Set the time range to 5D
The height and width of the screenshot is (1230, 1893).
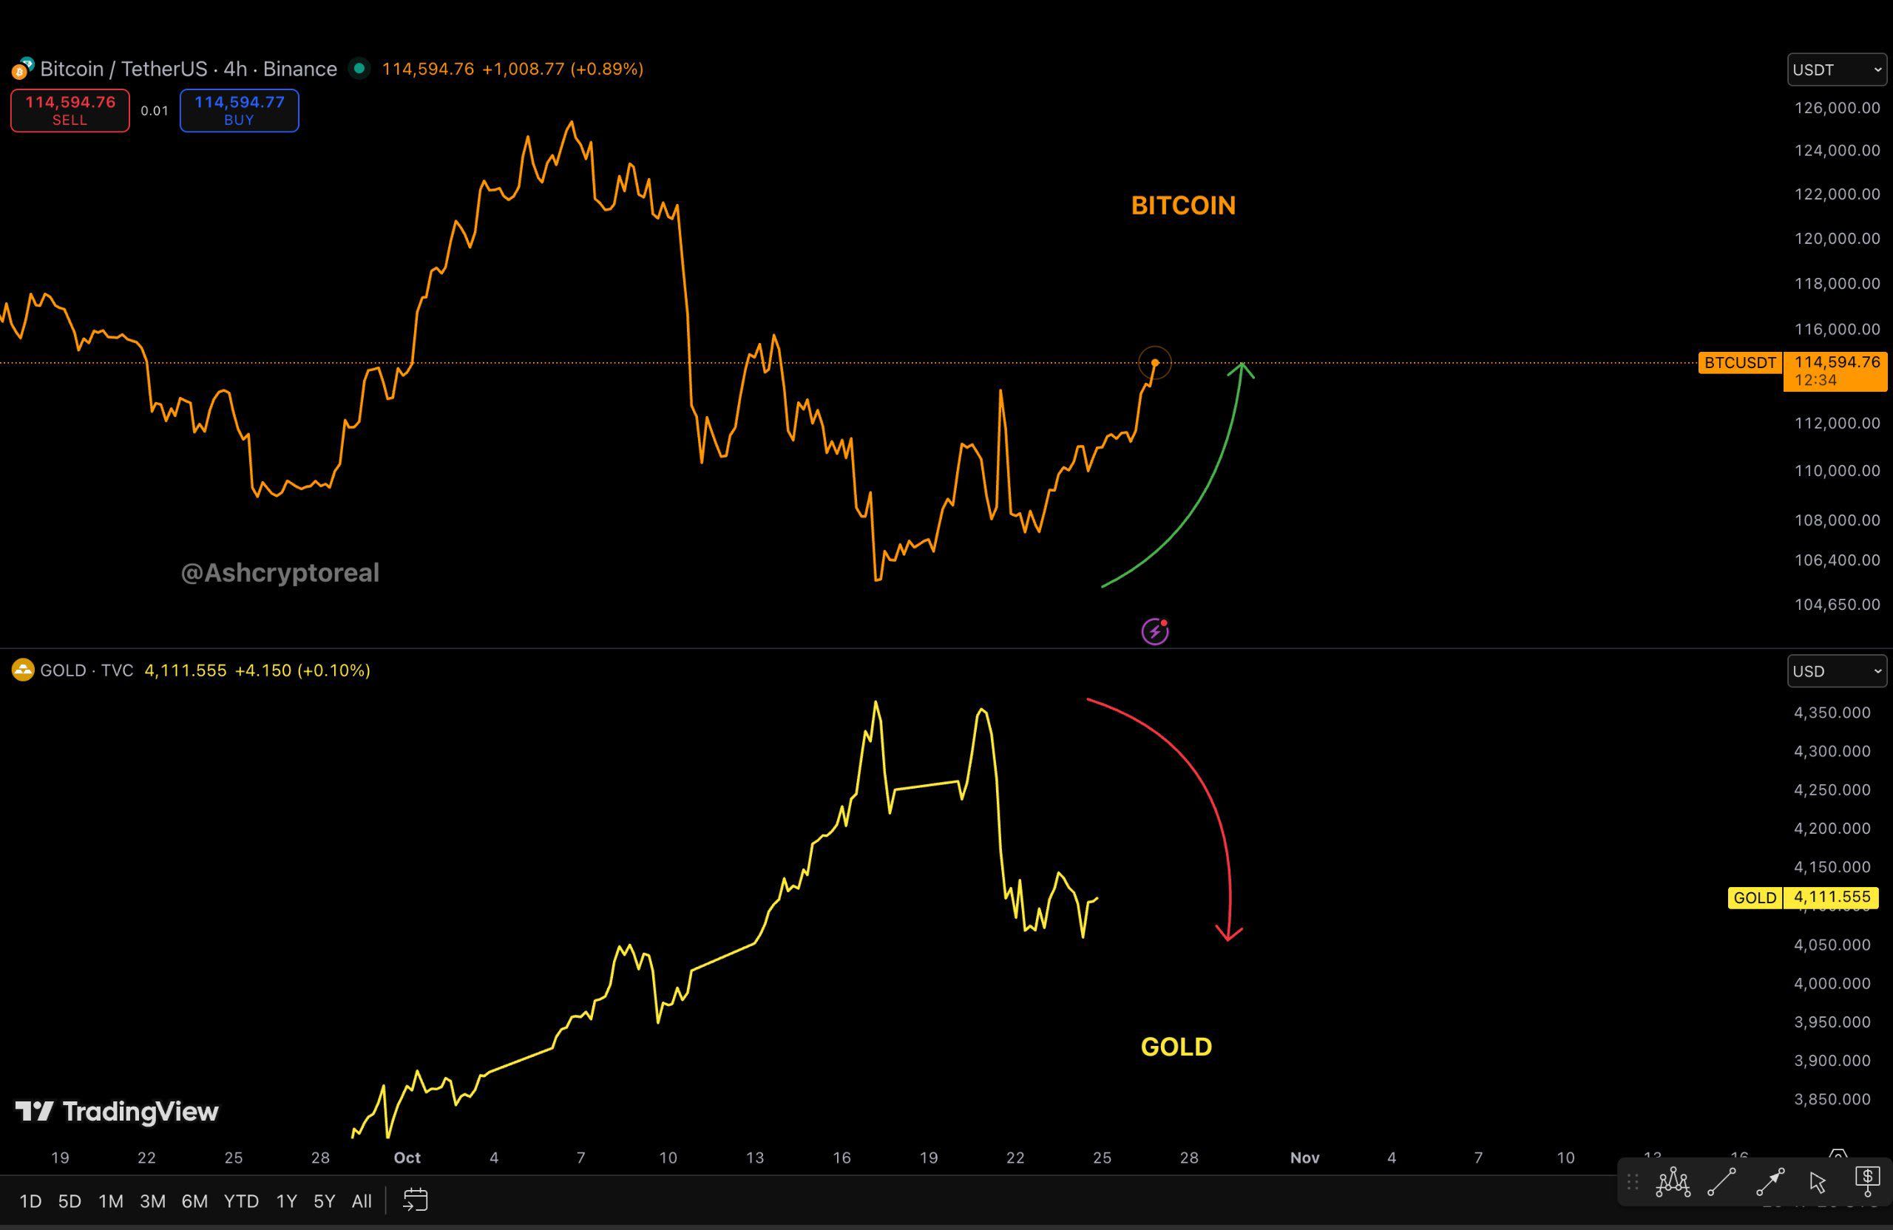70,1200
